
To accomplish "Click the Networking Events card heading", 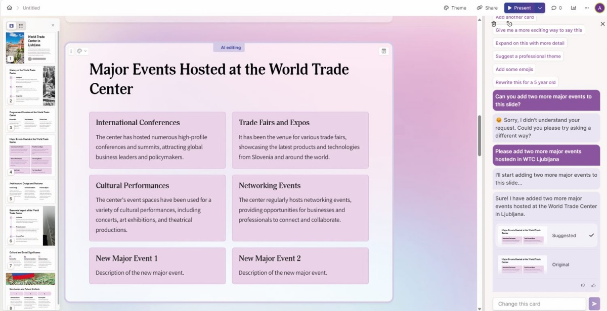I will point(270,185).
